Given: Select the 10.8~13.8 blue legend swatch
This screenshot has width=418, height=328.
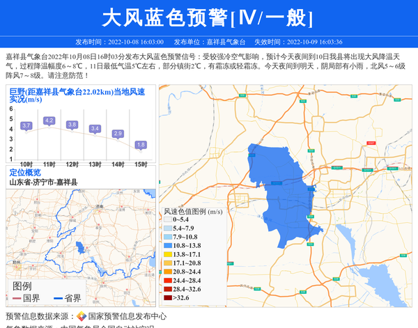Looking at the screenshot, I should click(167, 246).
